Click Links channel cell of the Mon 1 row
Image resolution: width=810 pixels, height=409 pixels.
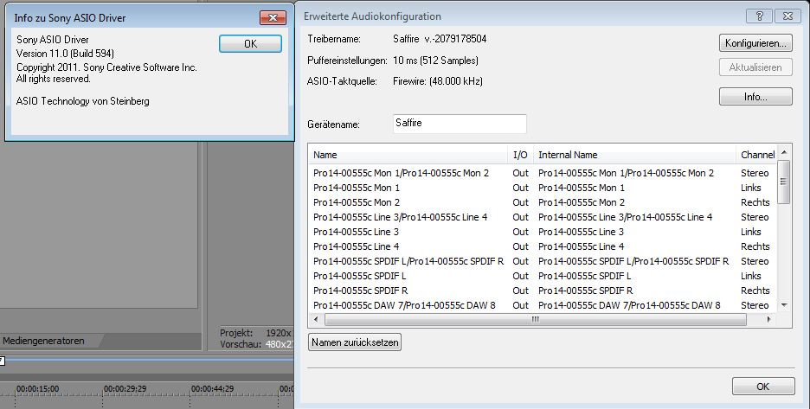coord(751,188)
